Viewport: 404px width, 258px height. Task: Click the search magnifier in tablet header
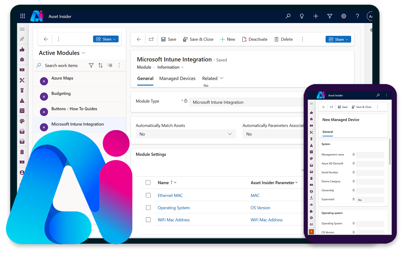coord(288,16)
